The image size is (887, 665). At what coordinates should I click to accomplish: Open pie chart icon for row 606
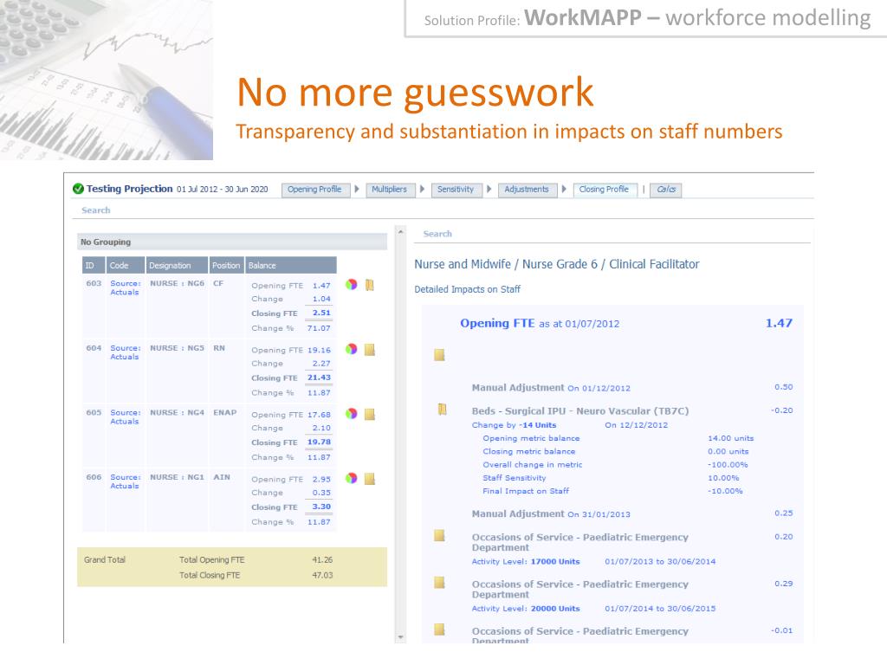(x=352, y=478)
